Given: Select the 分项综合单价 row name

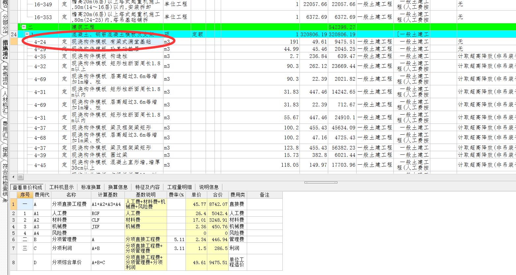Looking at the screenshot, I should [71, 262].
